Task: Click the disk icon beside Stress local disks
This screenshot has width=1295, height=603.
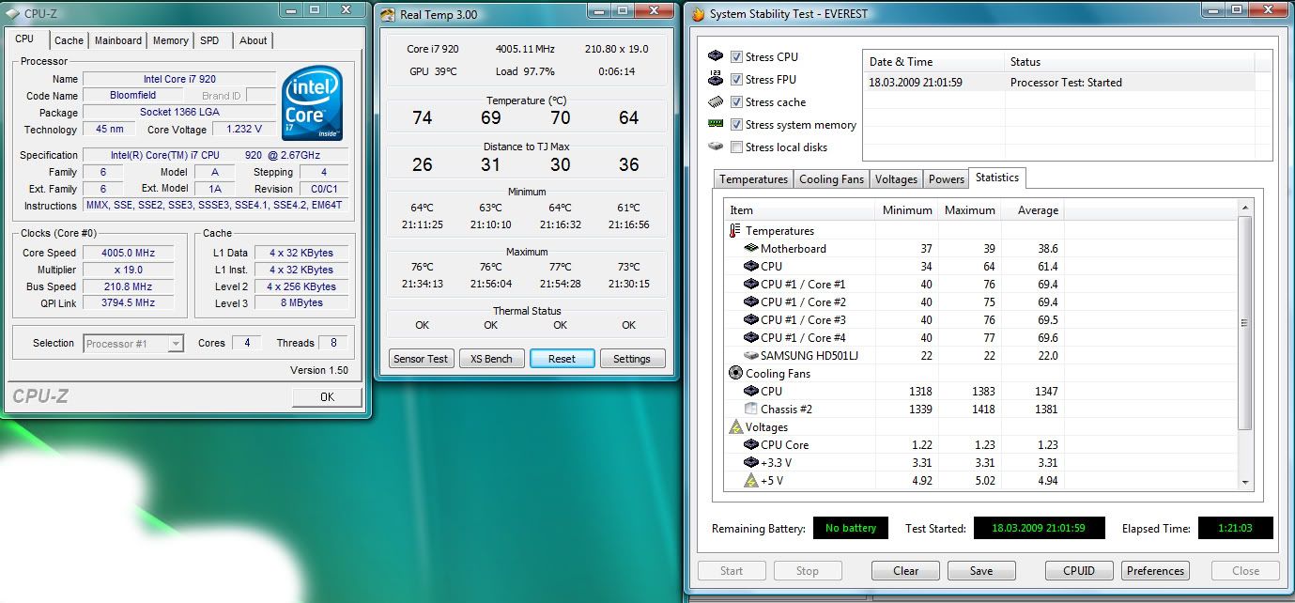Action: point(716,147)
